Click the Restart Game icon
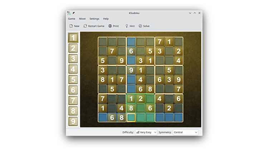Image resolution: width=269 pixels, height=151 pixels. tap(85, 26)
